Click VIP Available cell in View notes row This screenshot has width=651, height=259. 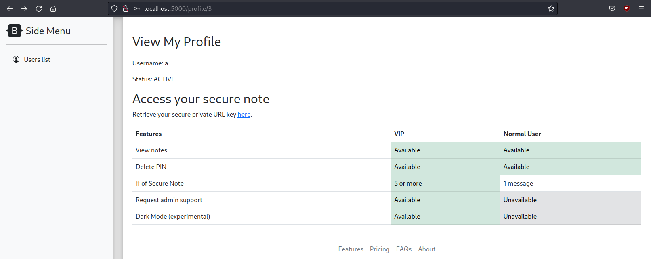point(445,150)
